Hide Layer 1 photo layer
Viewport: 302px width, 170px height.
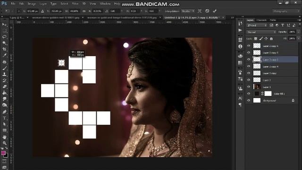249,87
